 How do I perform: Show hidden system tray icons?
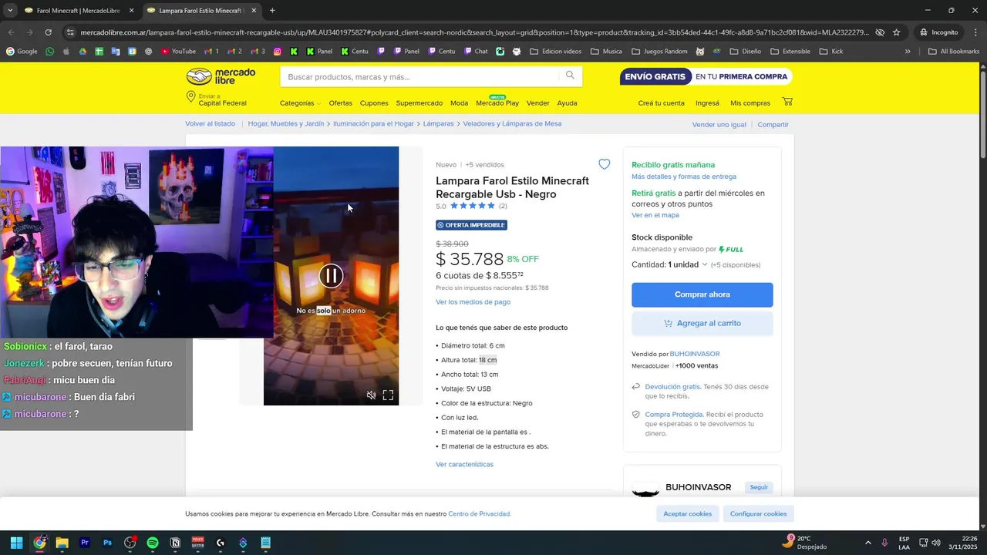(867, 543)
